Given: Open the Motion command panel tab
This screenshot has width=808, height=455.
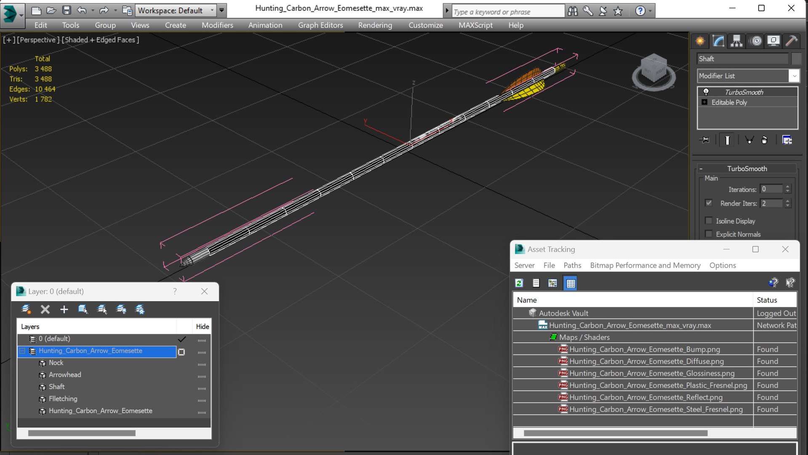Looking at the screenshot, I should click(x=756, y=41).
